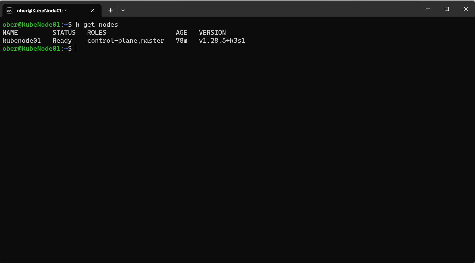Click the kubenode01 node name
This screenshot has height=263, width=475.
[x=22, y=40]
